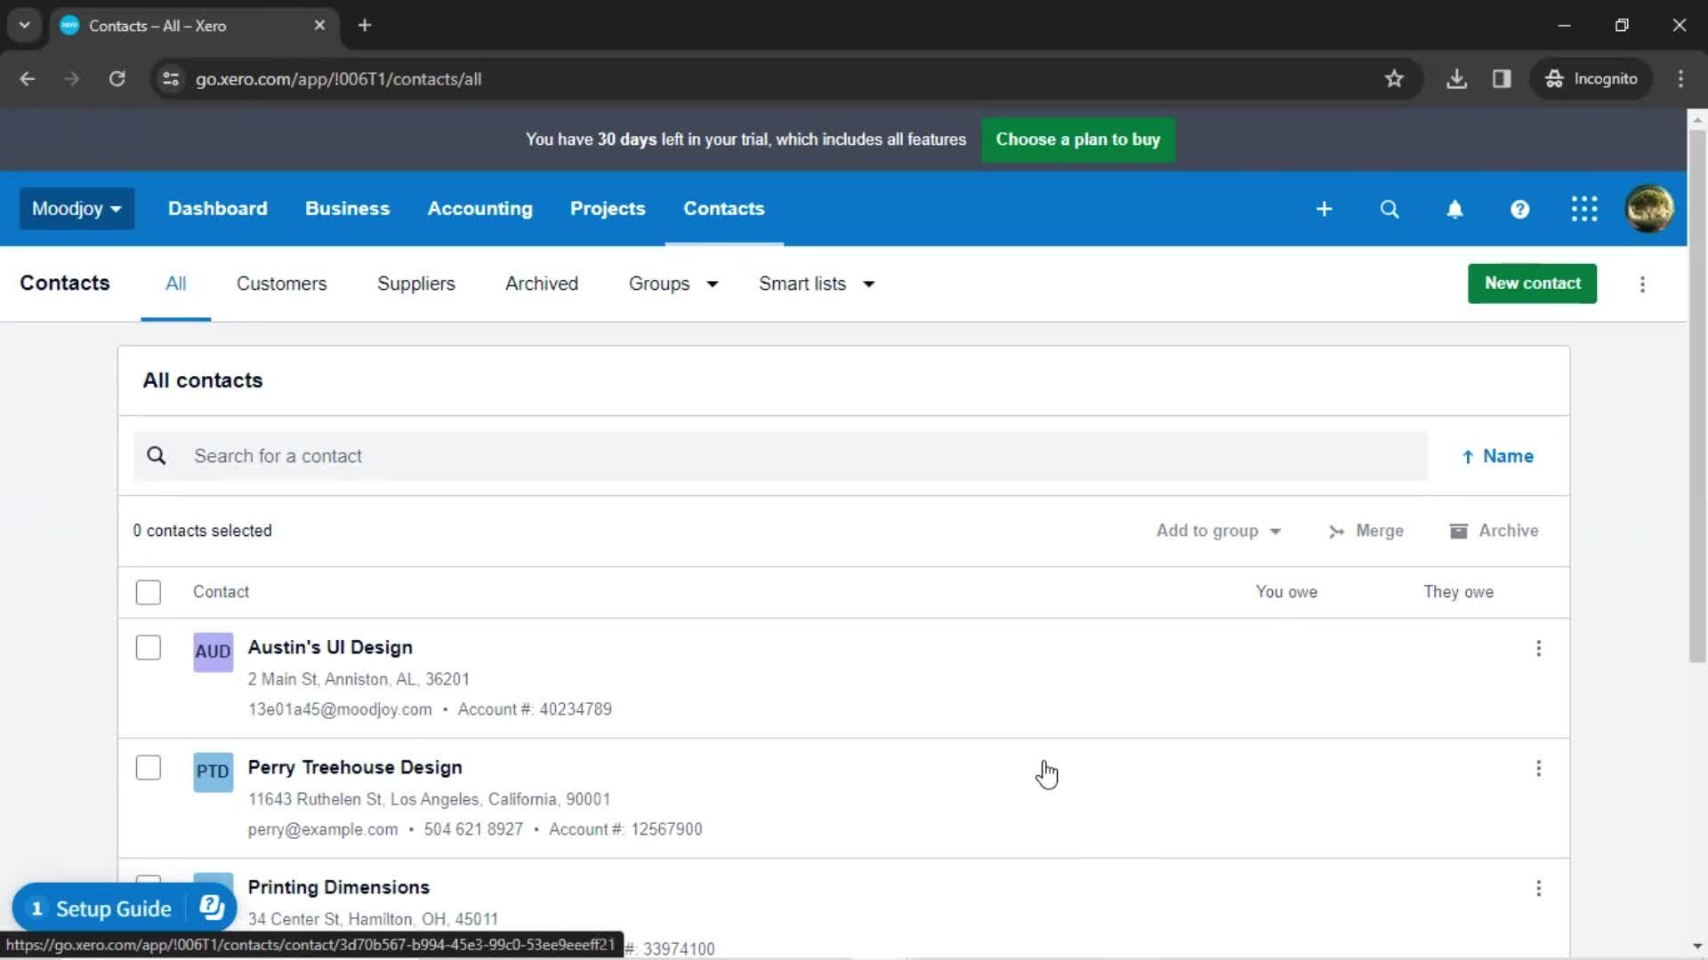Open Perry Treehouse Design contact
The width and height of the screenshot is (1708, 960).
pyautogui.click(x=355, y=768)
